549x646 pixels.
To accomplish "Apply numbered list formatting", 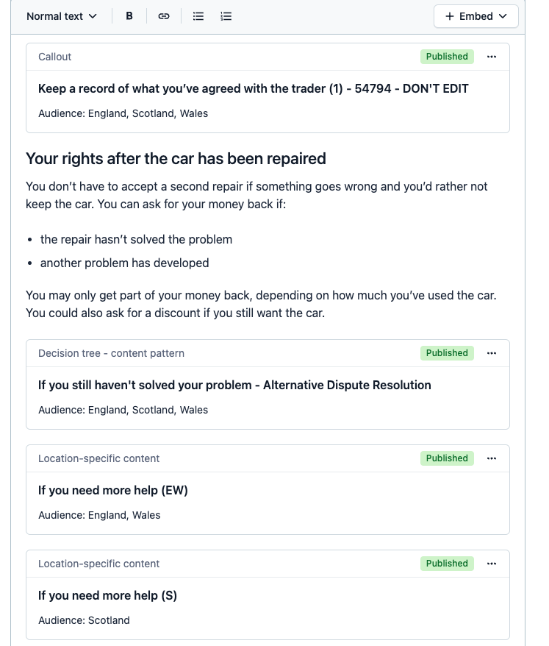I will click(x=226, y=16).
